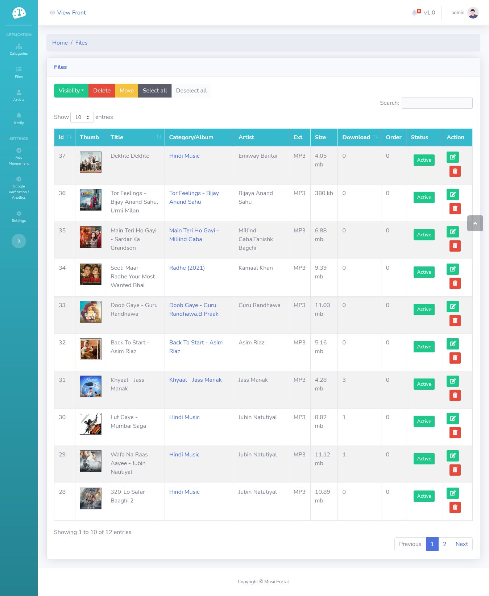Image resolution: width=489 pixels, height=596 pixels.
Task: Open the Show entries count dropdown
Action: click(x=82, y=117)
